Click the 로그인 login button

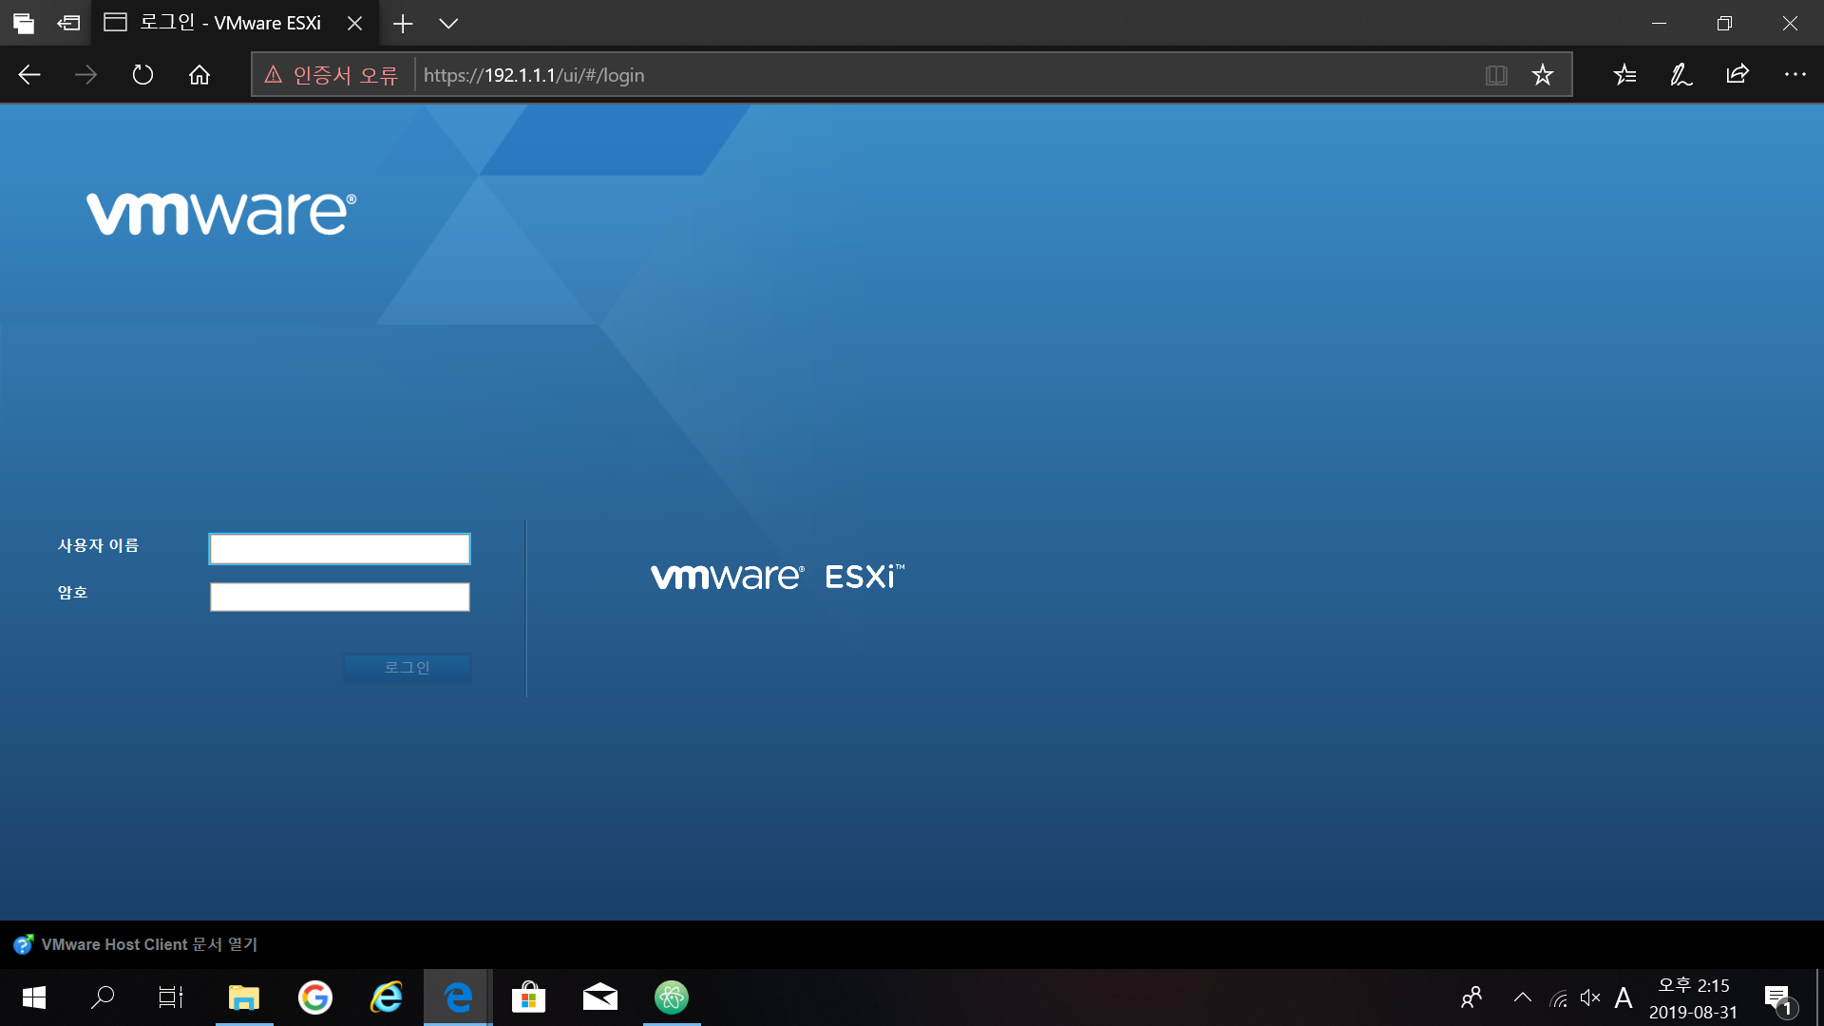click(407, 668)
